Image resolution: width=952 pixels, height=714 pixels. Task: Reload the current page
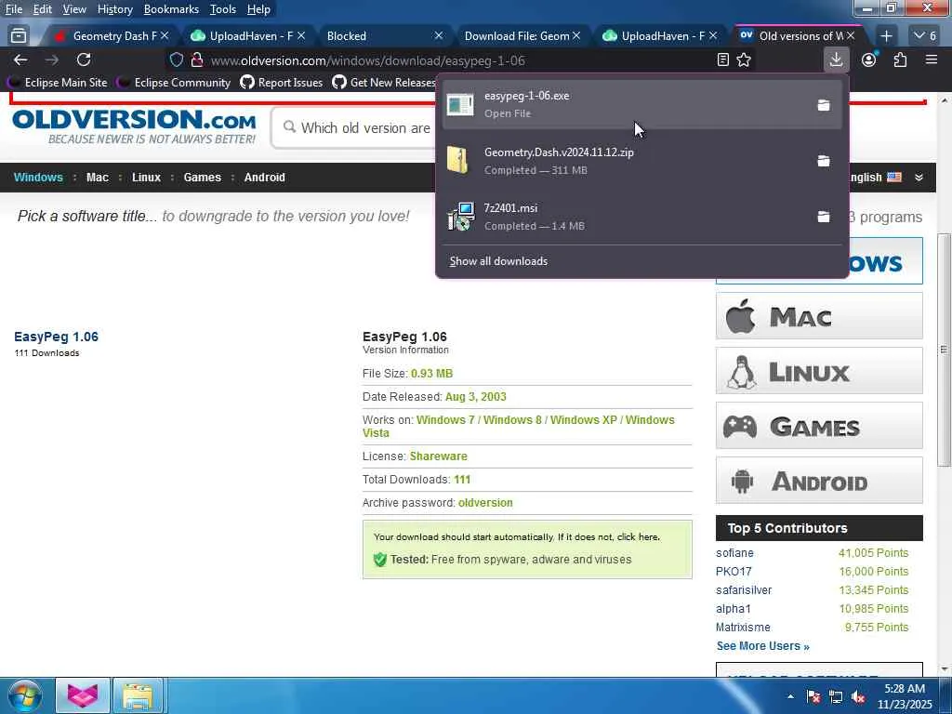tap(84, 59)
